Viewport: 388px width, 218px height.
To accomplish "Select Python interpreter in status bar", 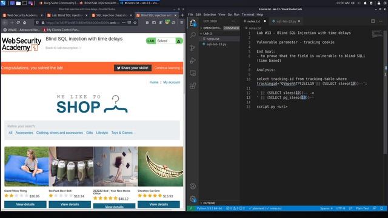I will tap(209, 208).
